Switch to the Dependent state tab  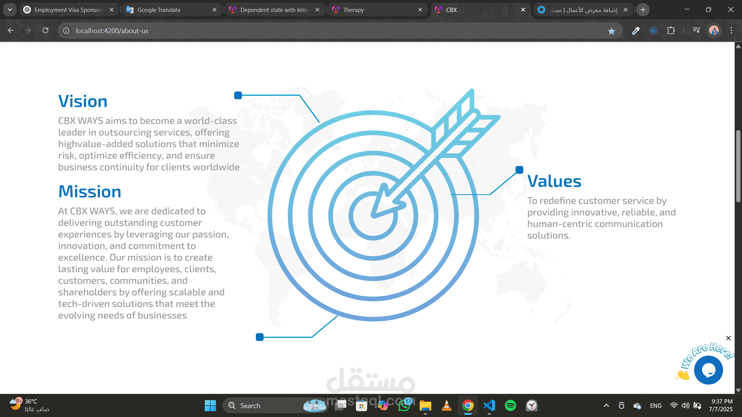[x=274, y=10]
